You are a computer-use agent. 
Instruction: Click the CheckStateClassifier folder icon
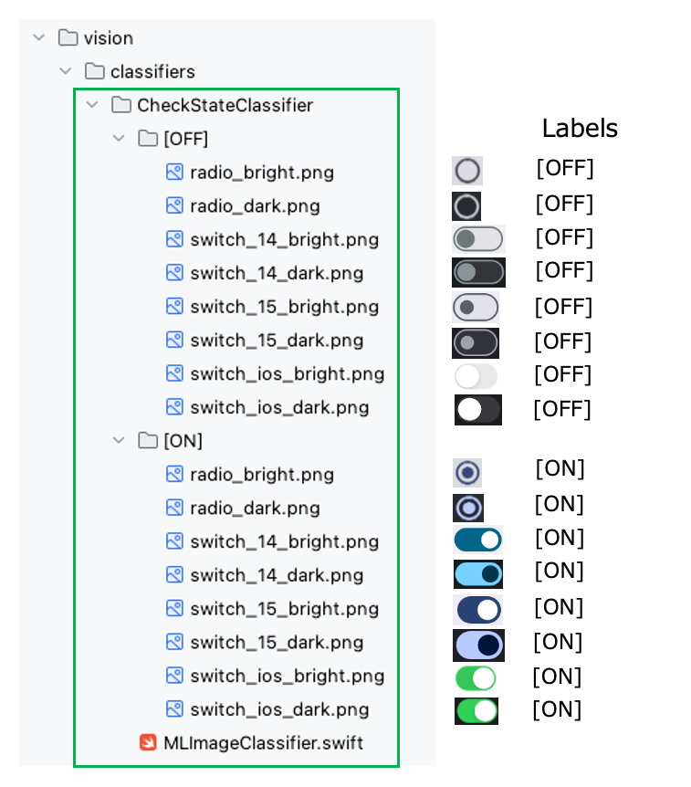tap(120, 105)
